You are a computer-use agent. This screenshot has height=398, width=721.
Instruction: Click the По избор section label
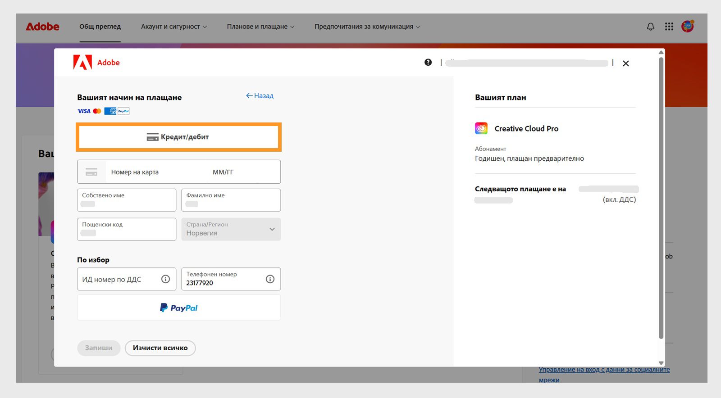click(x=93, y=260)
